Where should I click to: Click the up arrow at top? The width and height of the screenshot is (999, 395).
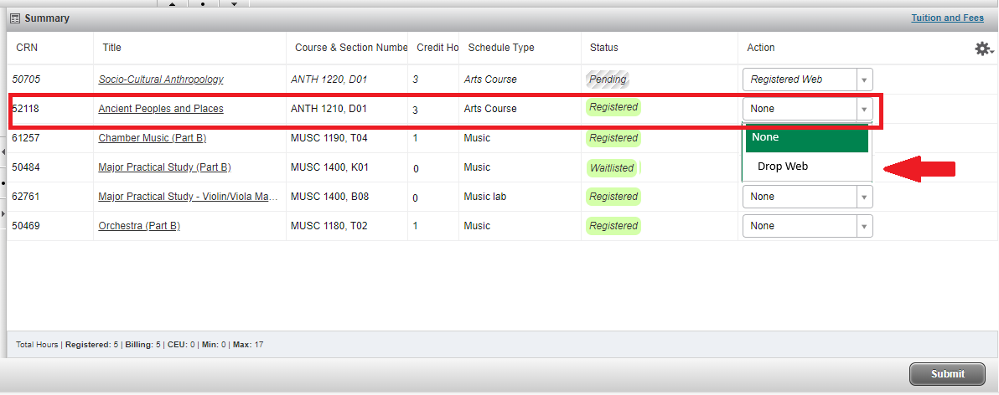(173, 3)
